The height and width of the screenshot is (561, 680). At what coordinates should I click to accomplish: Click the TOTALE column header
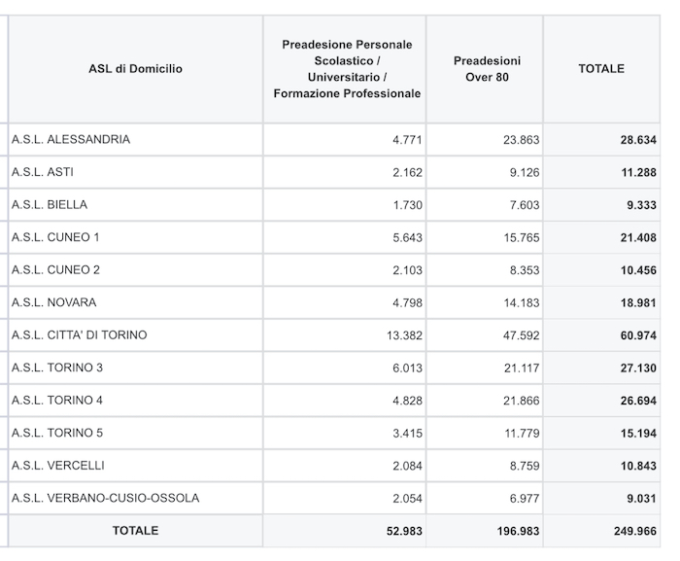[x=601, y=69]
